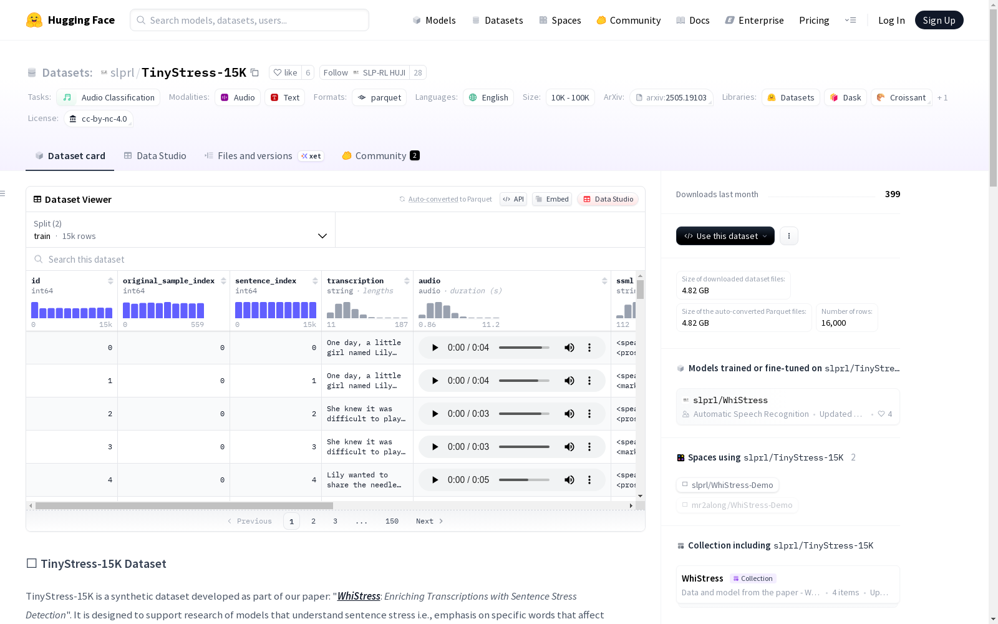Select the Audio Classification task tag
This screenshot has width=998, height=624.
(x=109, y=97)
